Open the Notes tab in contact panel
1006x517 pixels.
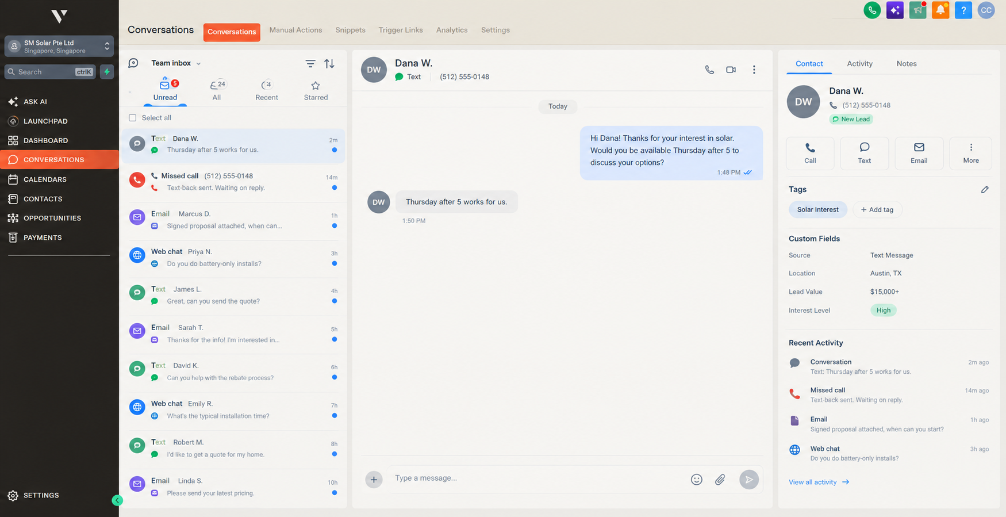point(907,64)
